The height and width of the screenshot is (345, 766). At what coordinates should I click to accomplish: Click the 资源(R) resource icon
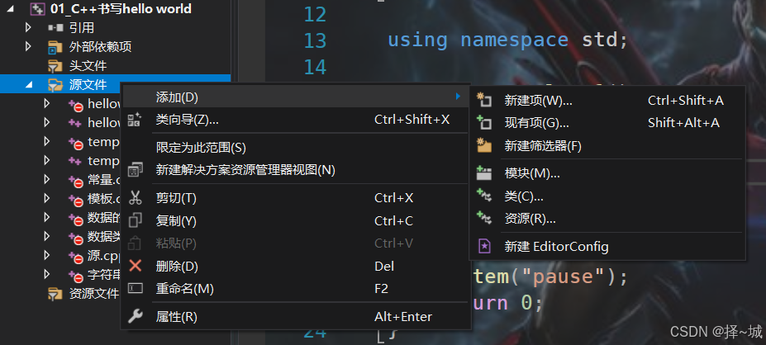click(x=483, y=218)
